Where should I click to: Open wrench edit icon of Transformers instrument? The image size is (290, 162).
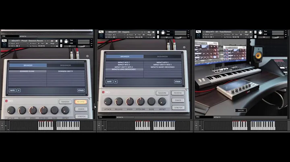pos(198,32)
